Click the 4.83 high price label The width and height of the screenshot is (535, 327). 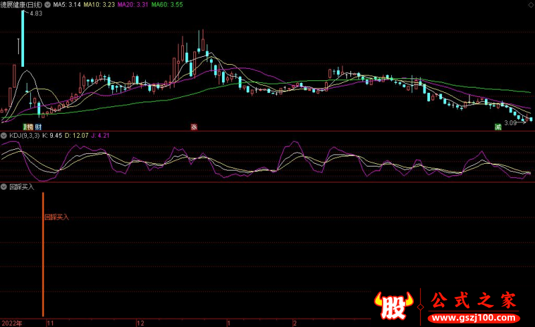36,13
